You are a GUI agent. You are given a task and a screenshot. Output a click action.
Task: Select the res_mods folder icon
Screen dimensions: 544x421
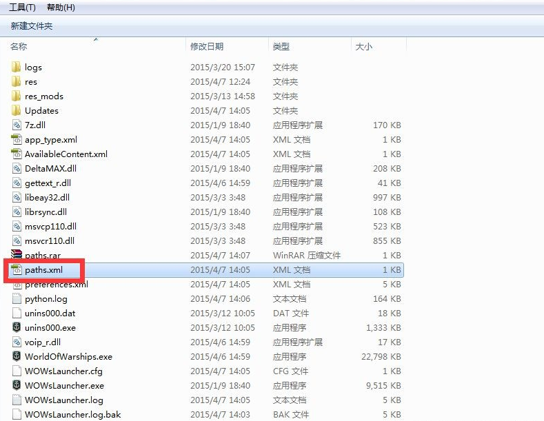pyautogui.click(x=17, y=96)
